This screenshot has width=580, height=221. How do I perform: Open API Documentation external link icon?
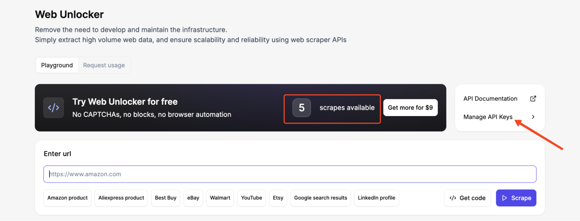(533, 99)
